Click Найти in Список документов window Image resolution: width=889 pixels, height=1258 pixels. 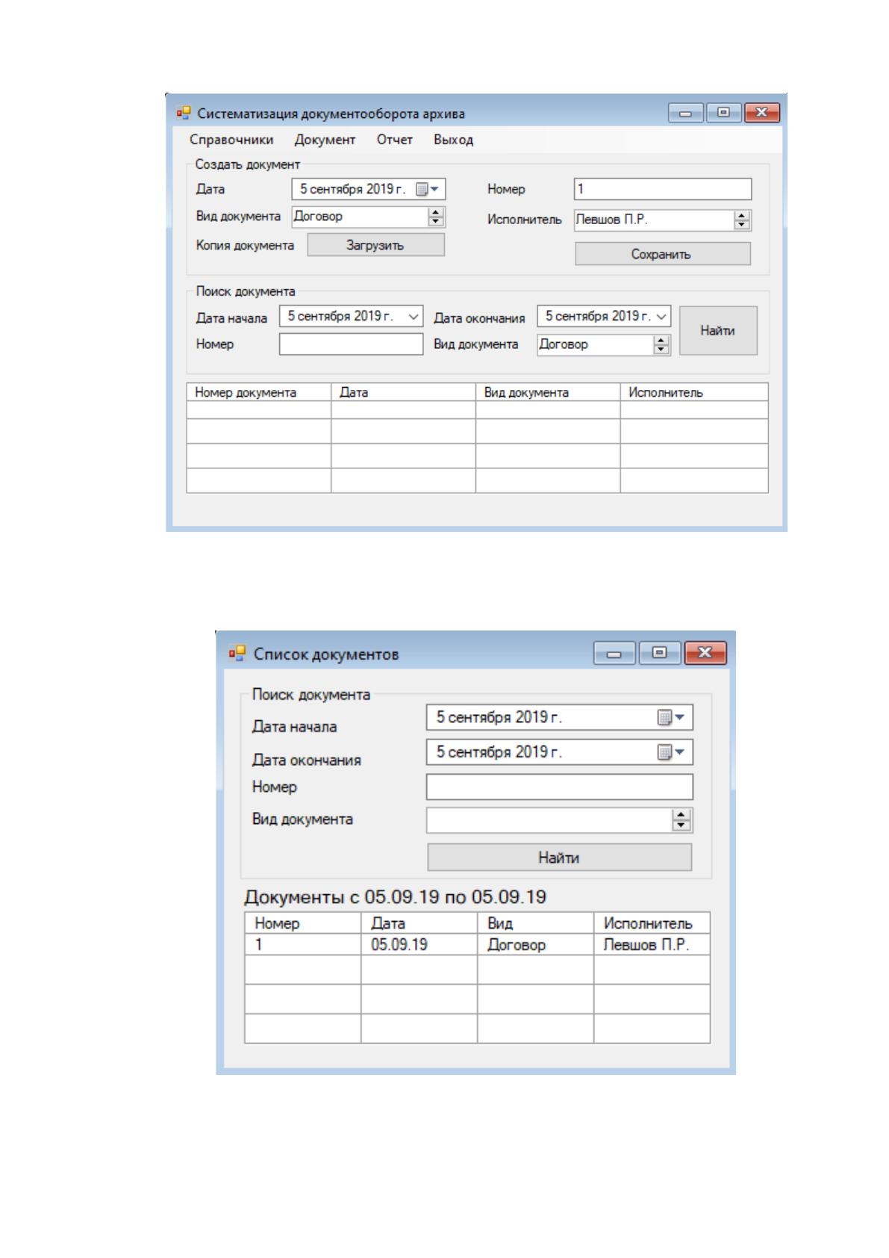coord(559,858)
